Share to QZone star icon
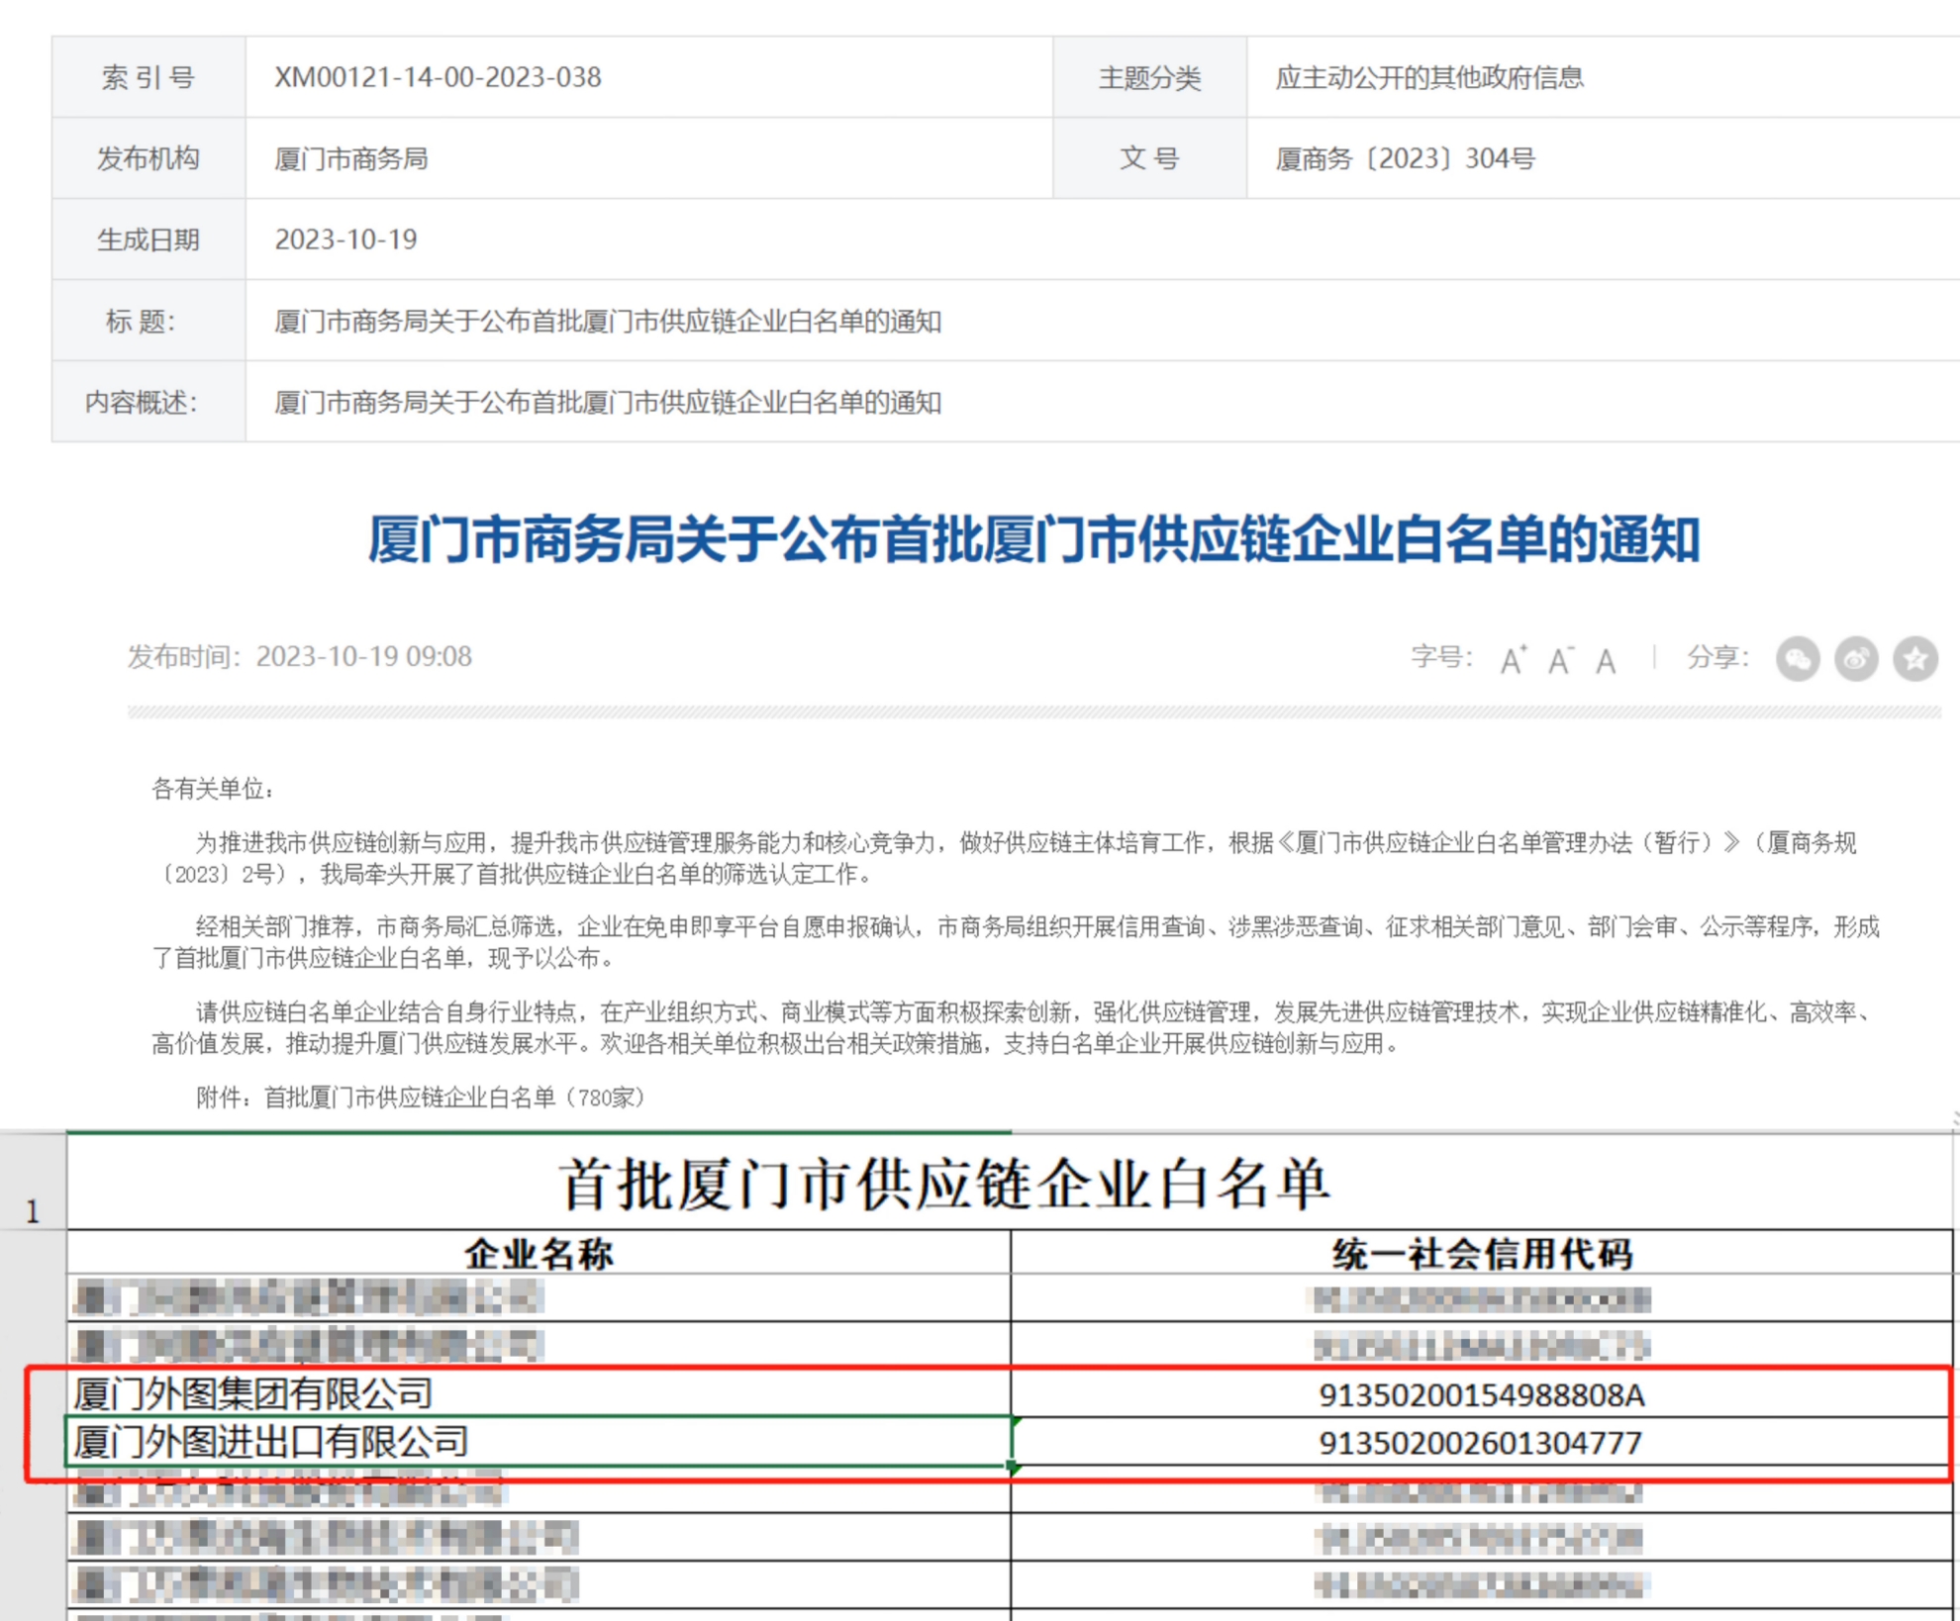This screenshot has width=1960, height=1621. (1915, 658)
